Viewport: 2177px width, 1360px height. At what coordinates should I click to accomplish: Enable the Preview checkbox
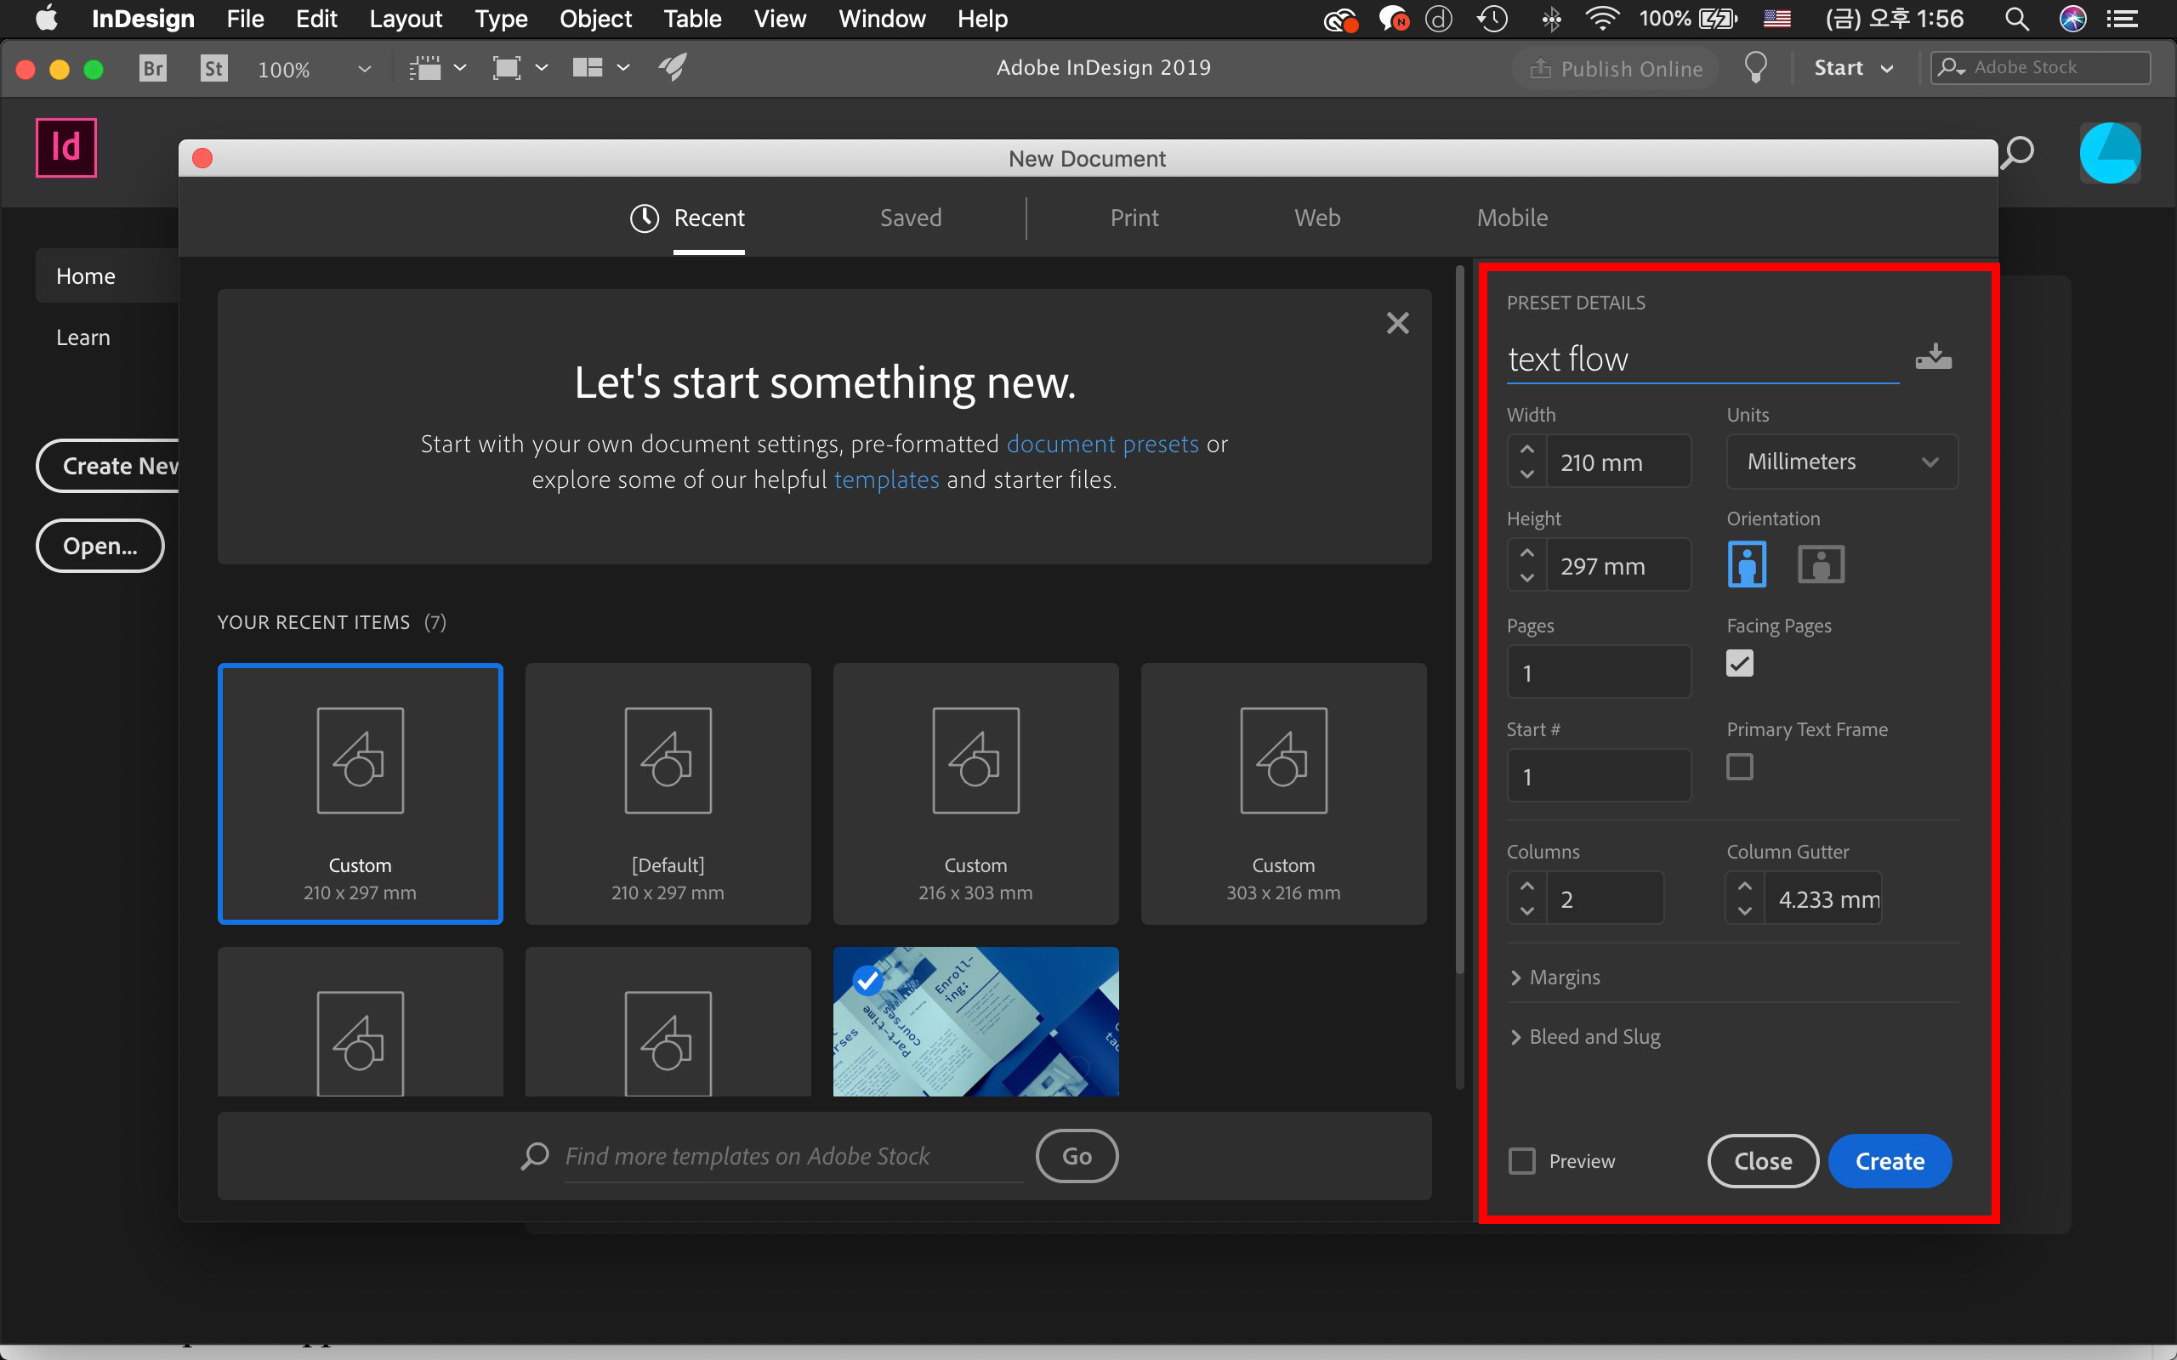(1522, 1161)
